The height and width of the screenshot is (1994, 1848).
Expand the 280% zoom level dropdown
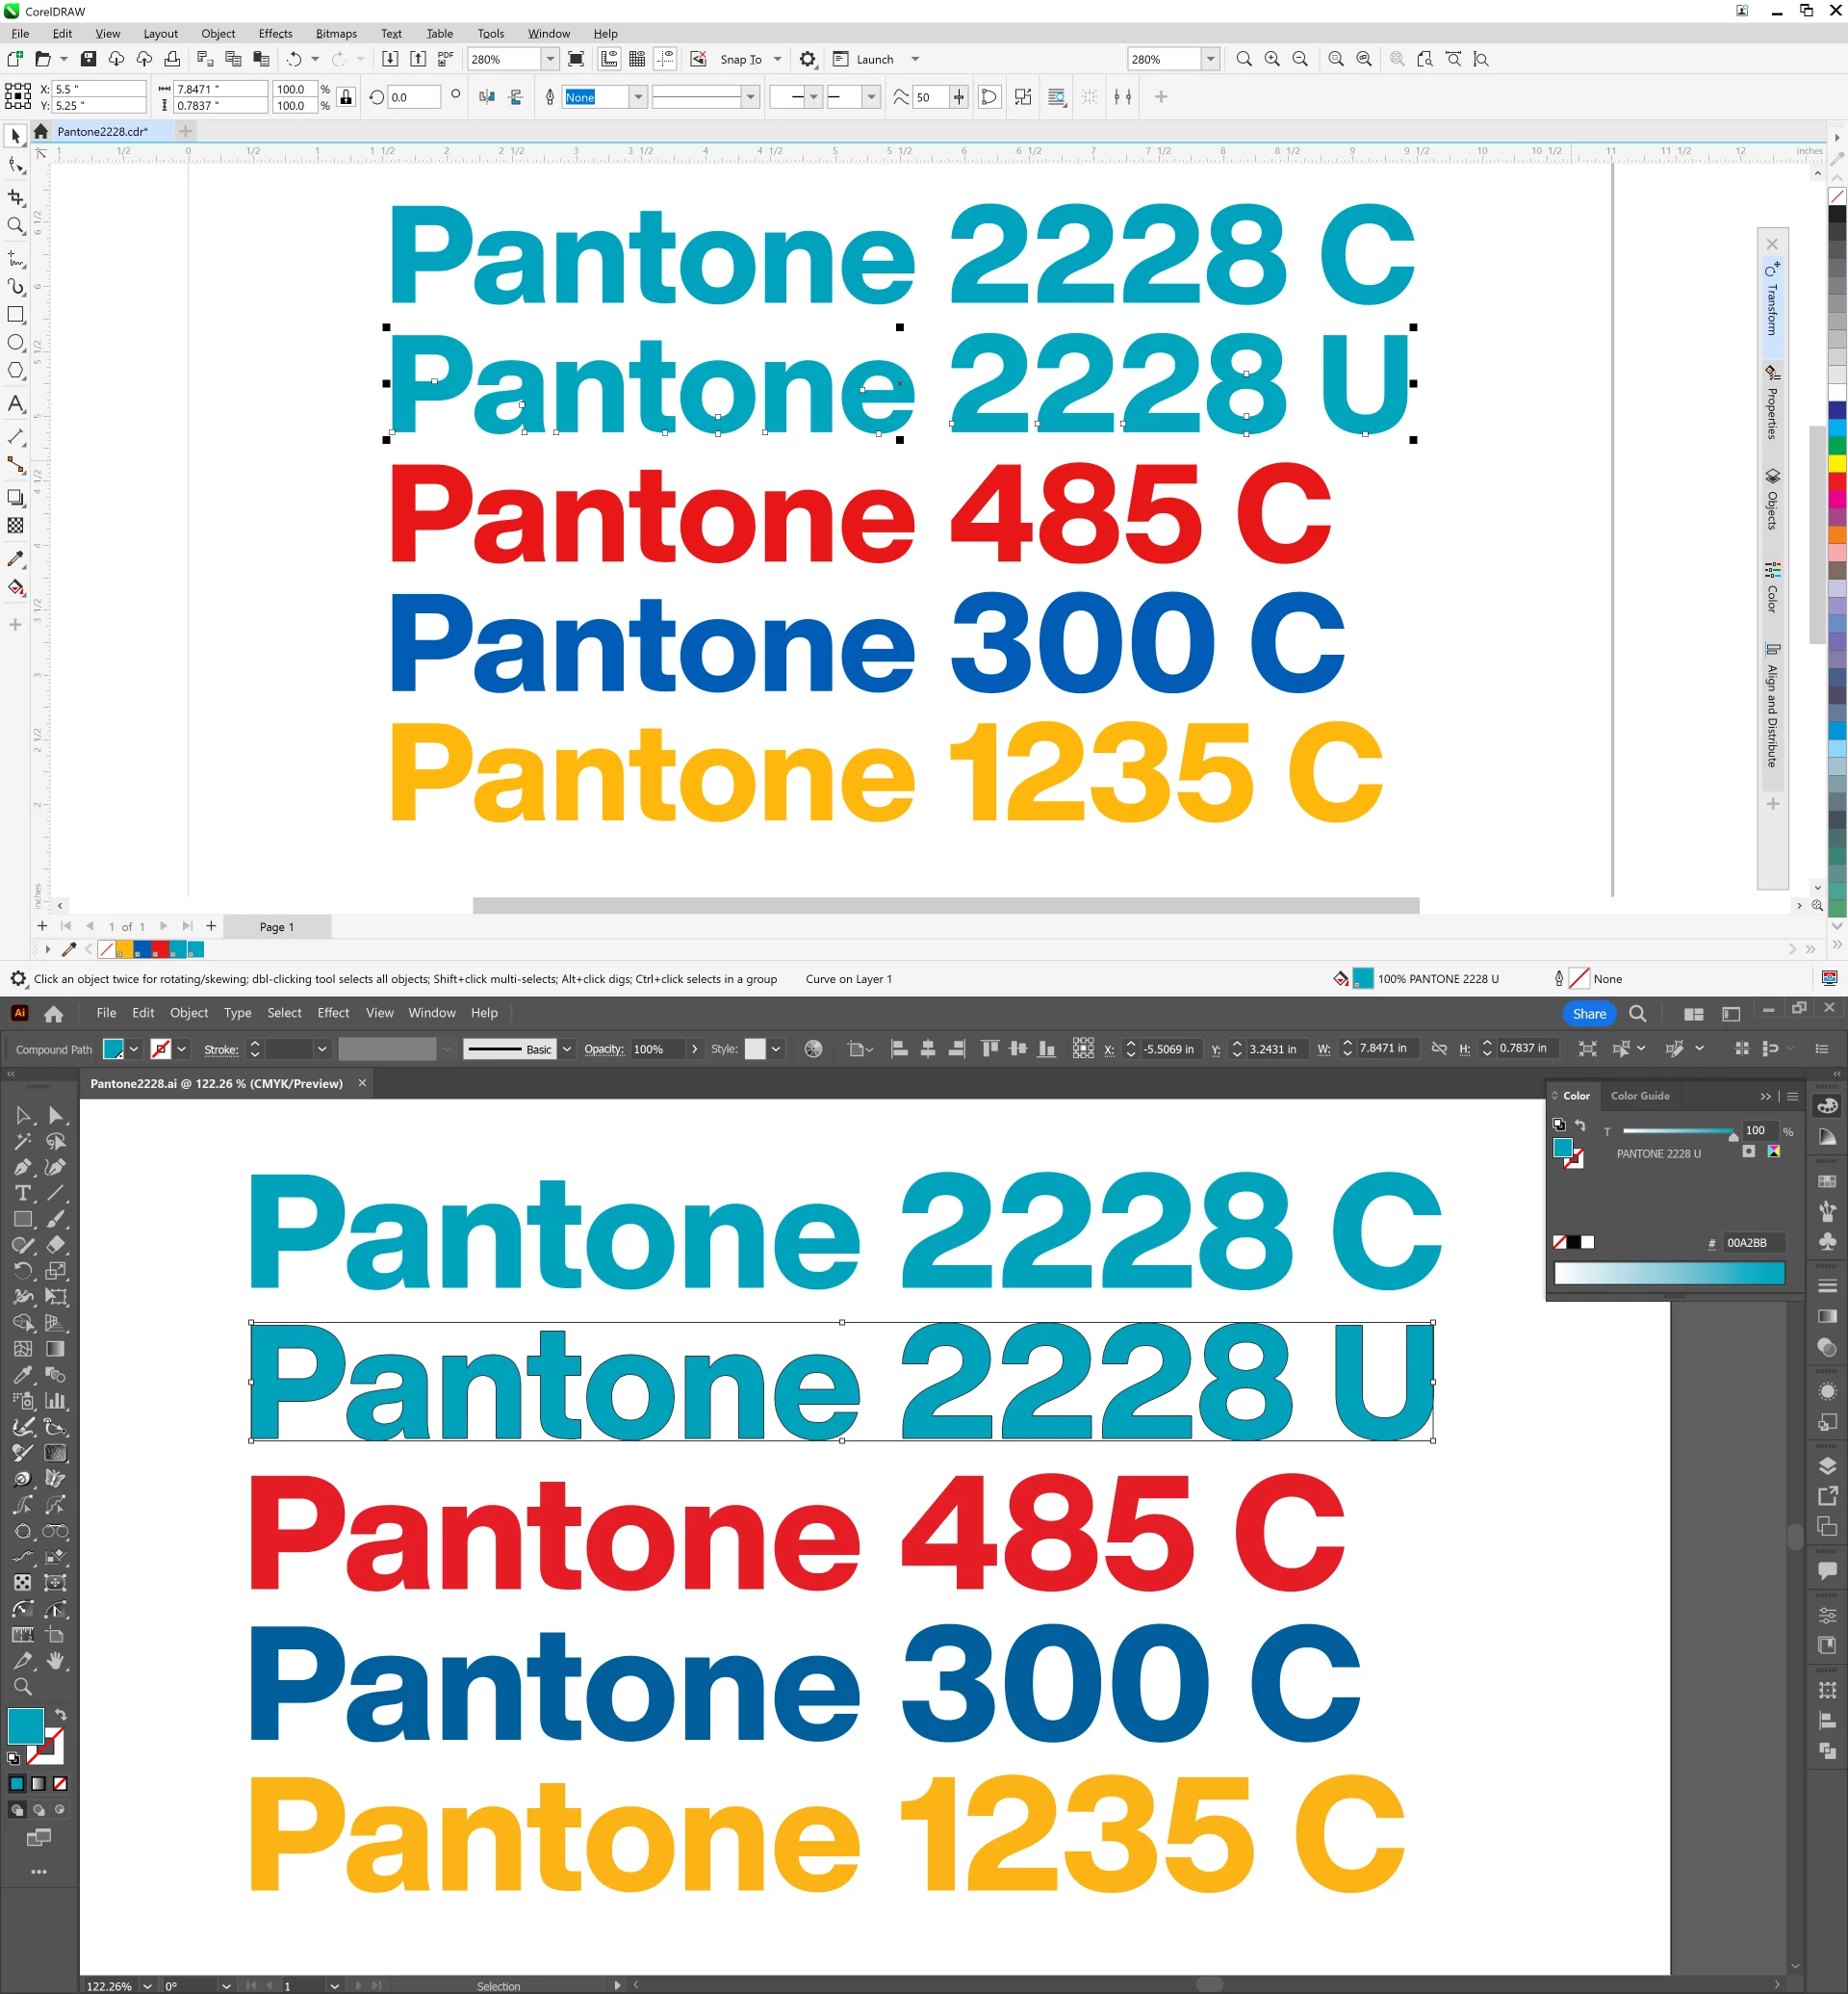pyautogui.click(x=550, y=59)
